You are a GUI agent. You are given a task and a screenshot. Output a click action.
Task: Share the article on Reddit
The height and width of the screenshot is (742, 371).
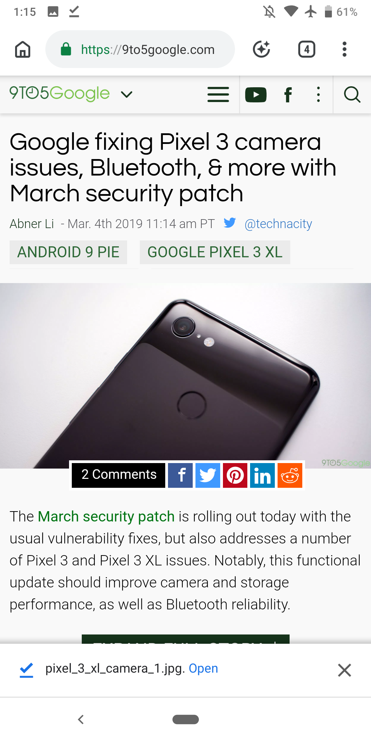(x=290, y=475)
